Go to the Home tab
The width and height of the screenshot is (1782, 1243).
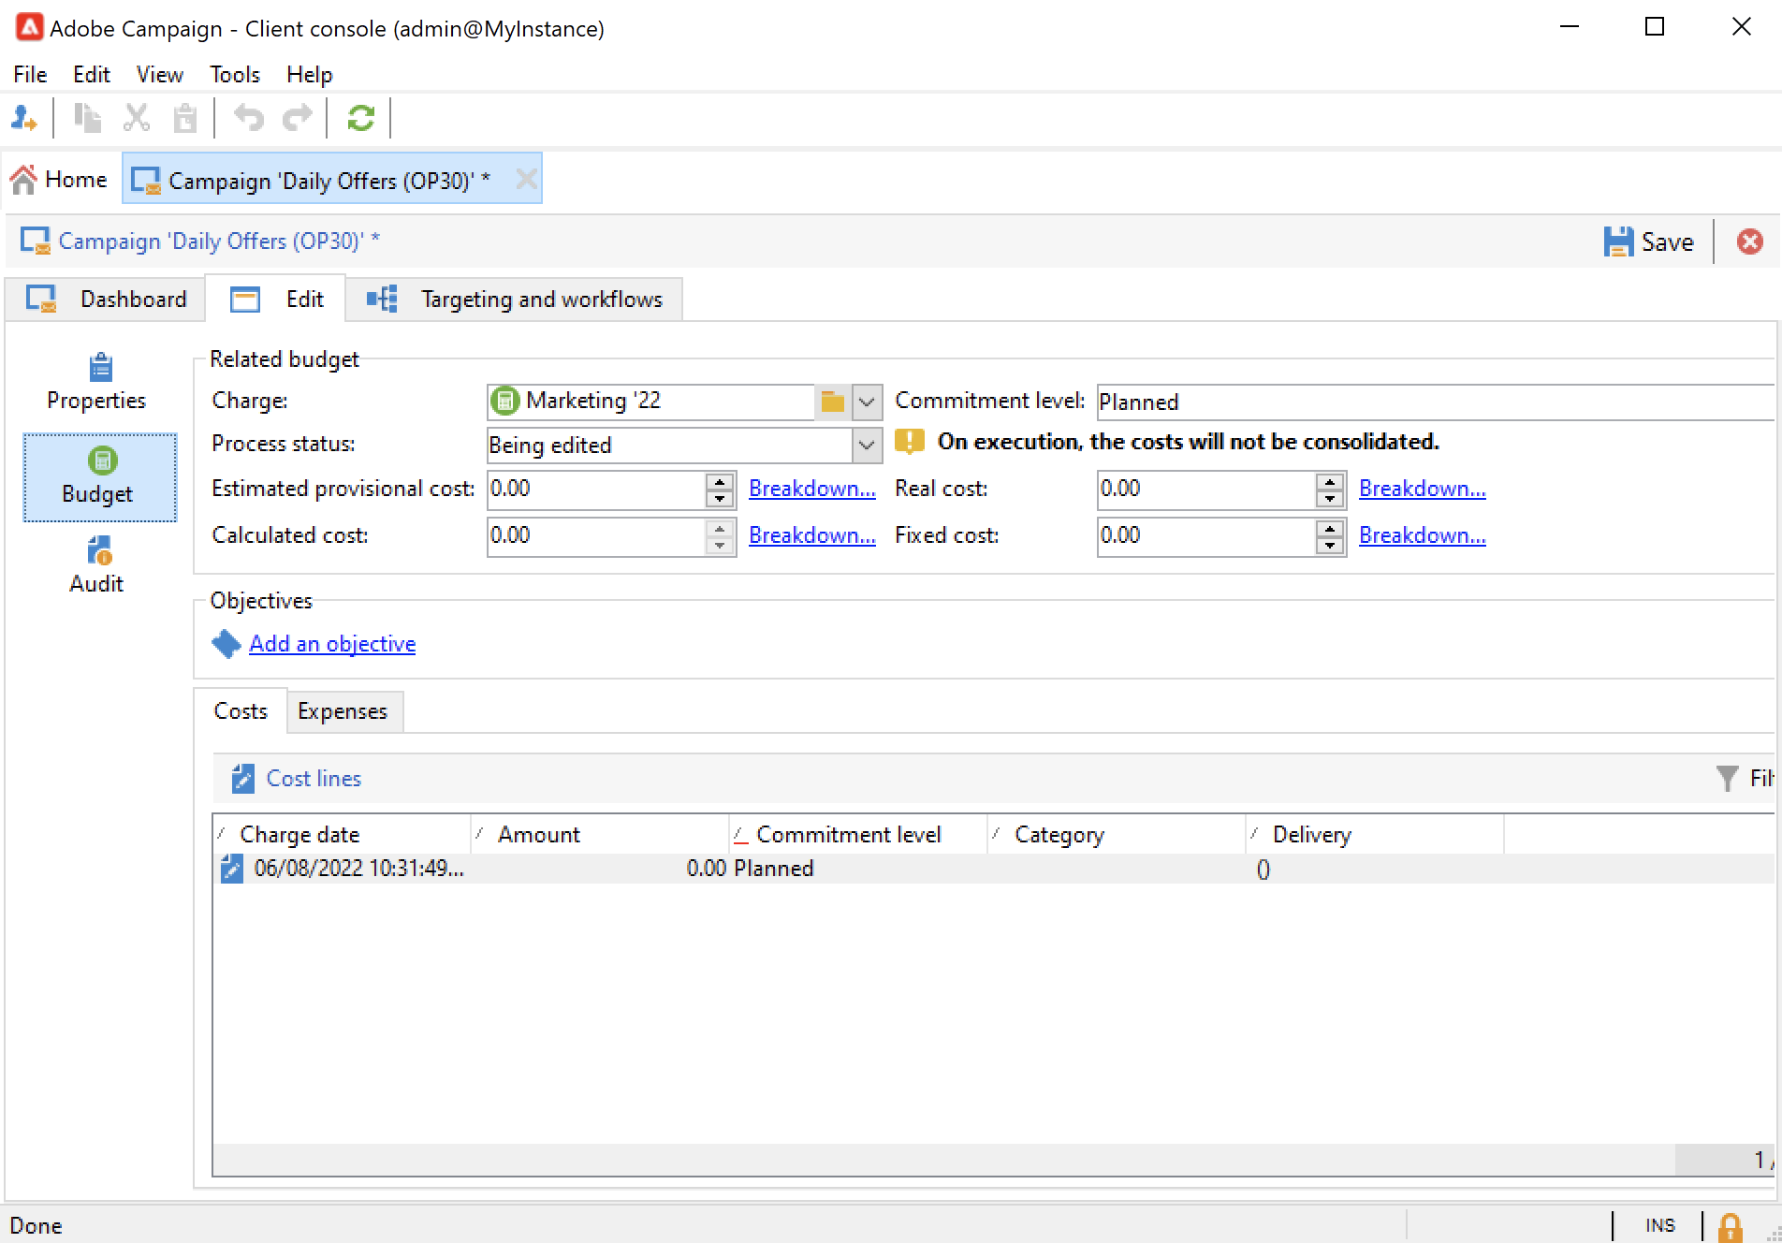(x=59, y=179)
